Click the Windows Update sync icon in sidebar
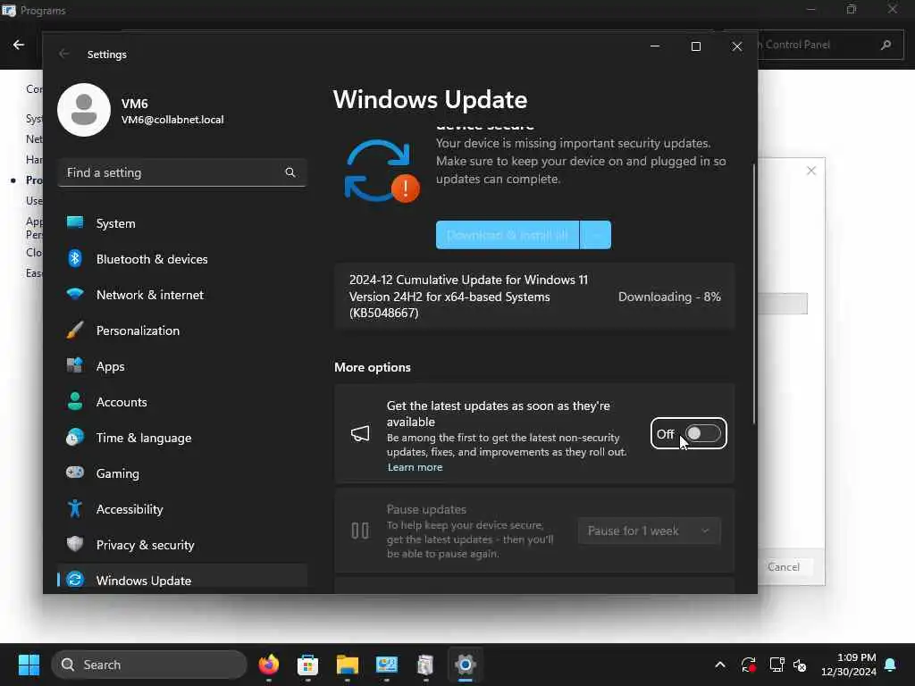The image size is (915, 686). tap(75, 580)
